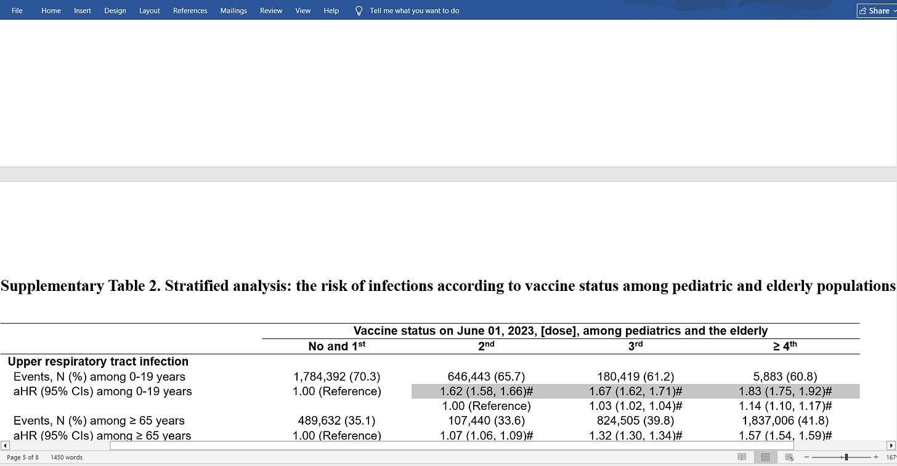Switch to Web Layout view
This screenshot has width=897, height=466.
(789, 457)
